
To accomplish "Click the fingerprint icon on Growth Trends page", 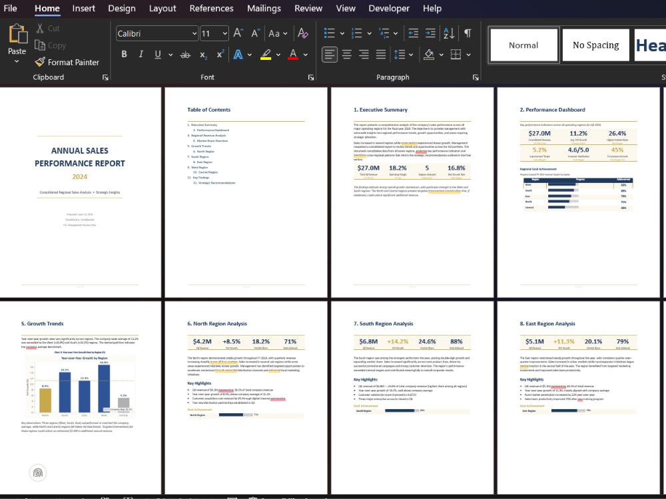I will point(38,472).
